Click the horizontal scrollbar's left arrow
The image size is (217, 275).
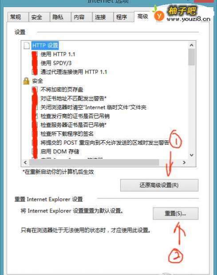[25, 162]
